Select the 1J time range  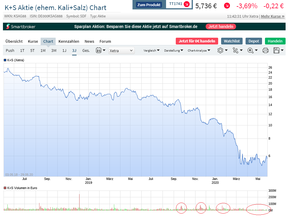pyautogui.click(x=64, y=51)
